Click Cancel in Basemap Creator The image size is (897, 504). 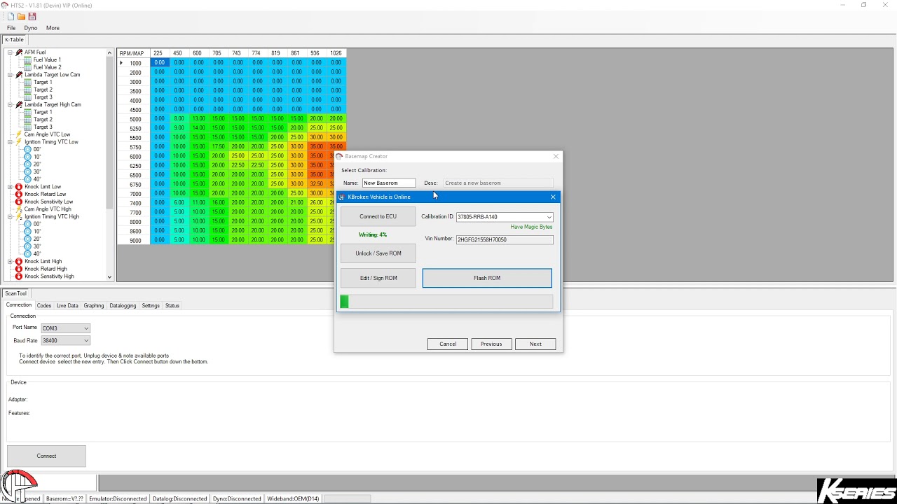click(x=448, y=344)
